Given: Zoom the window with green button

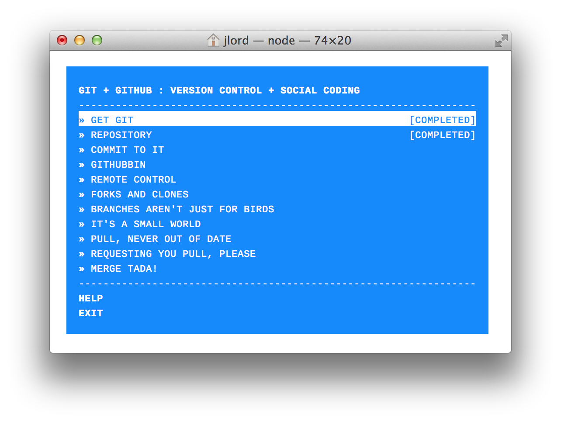Looking at the screenshot, I should 97,41.
